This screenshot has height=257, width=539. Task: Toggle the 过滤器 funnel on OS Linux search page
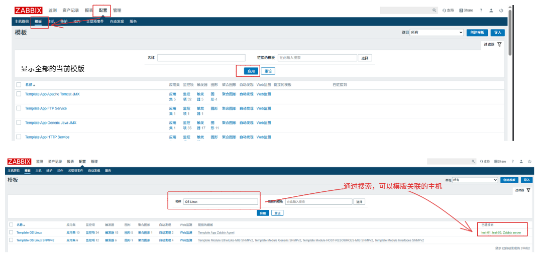528,190
